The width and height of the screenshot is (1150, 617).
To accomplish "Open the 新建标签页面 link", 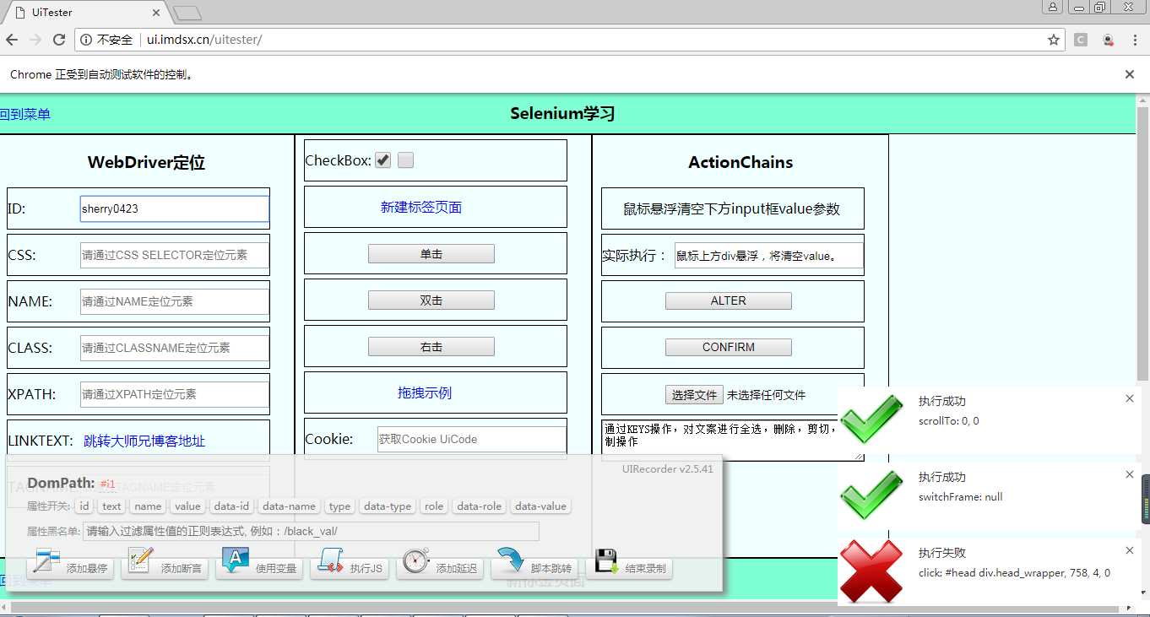I will tap(421, 207).
